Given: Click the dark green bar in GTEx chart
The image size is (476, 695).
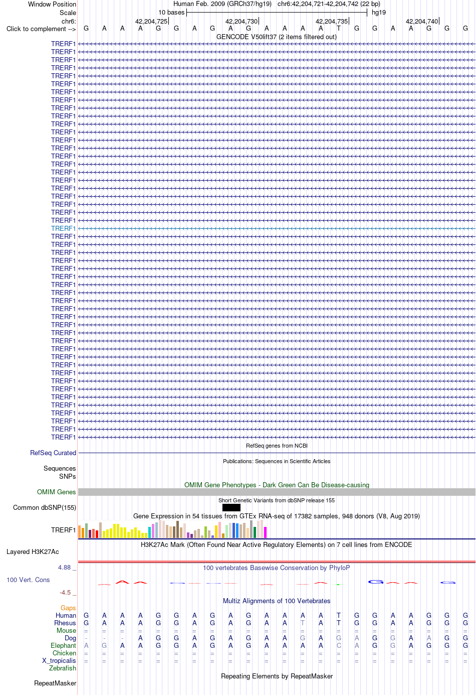Looking at the screenshot, I should pyautogui.click(x=255, y=532).
